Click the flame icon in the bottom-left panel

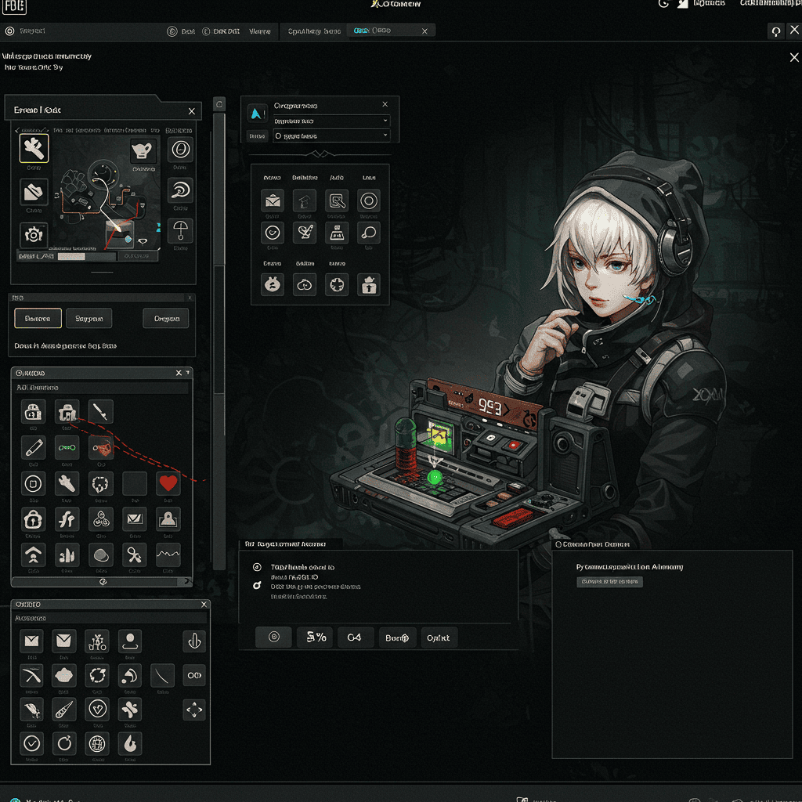[129, 742]
